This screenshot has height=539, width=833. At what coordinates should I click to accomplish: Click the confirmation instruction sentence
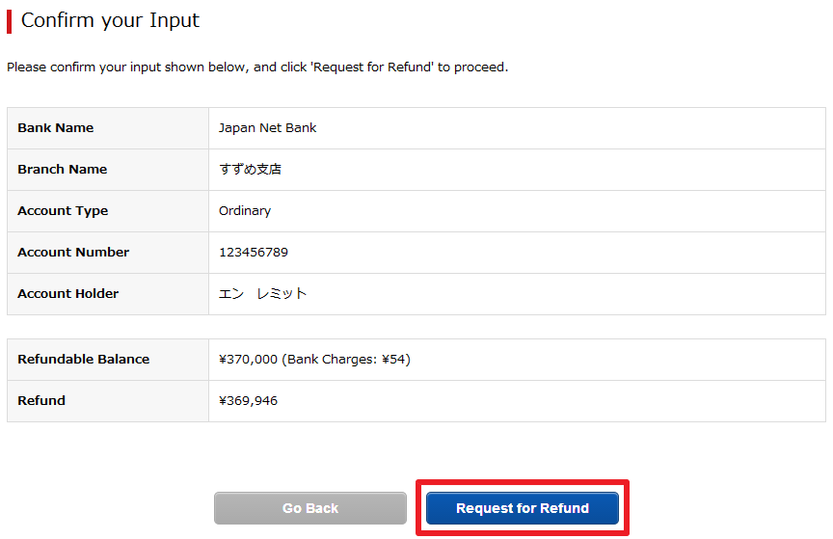click(257, 67)
